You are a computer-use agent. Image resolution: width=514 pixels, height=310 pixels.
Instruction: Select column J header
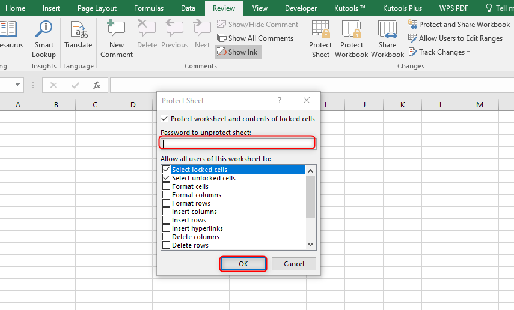tap(364, 105)
